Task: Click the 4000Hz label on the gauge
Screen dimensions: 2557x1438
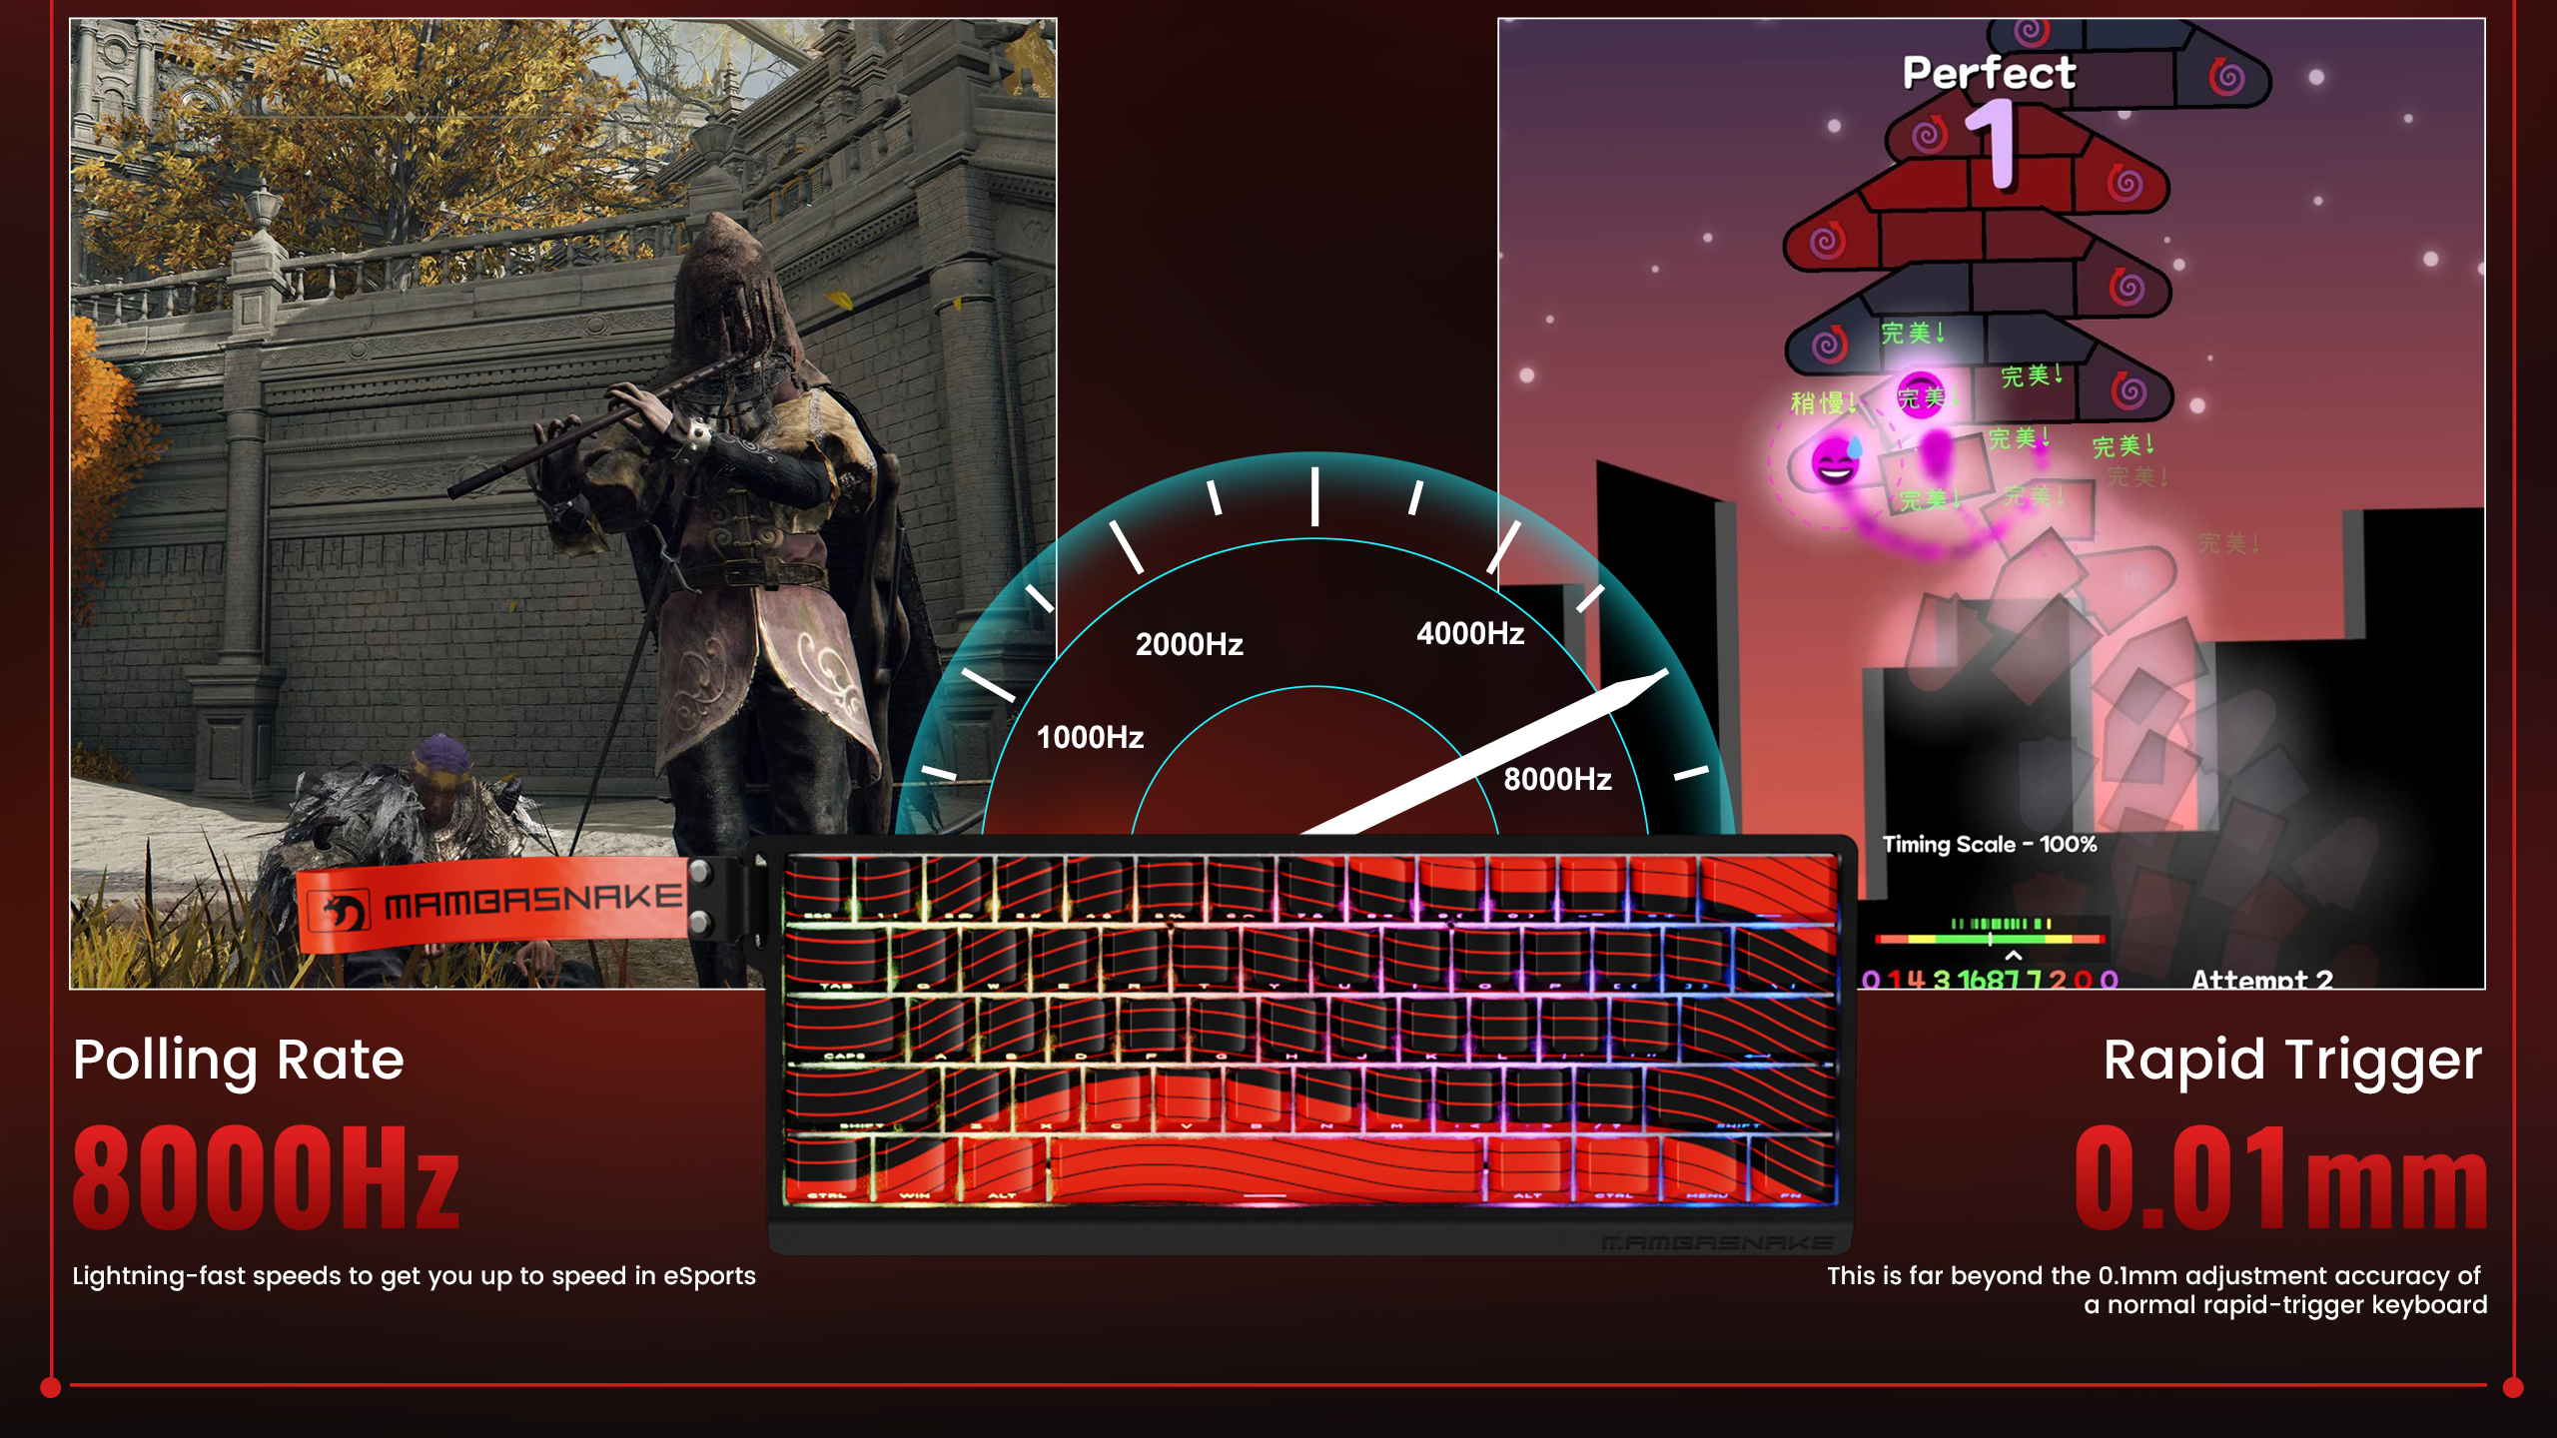Action: [1469, 633]
